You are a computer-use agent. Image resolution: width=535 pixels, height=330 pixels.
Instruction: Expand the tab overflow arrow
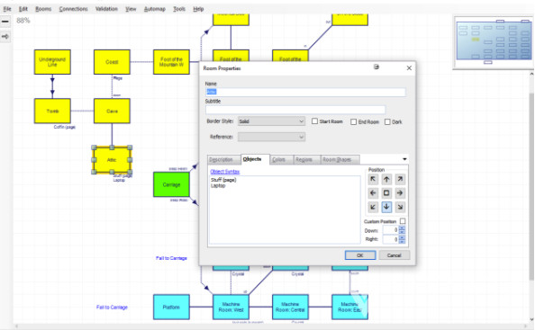point(404,159)
